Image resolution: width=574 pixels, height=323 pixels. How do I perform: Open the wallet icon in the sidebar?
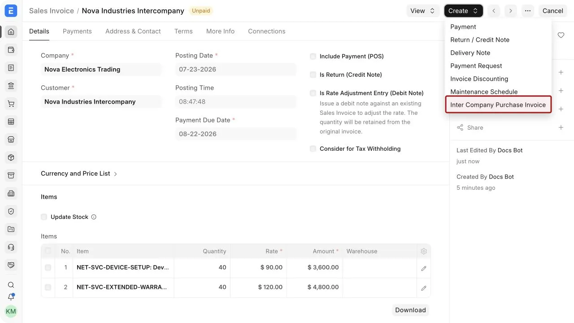[x=11, y=50]
